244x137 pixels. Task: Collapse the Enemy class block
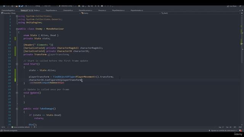coord(17,29)
